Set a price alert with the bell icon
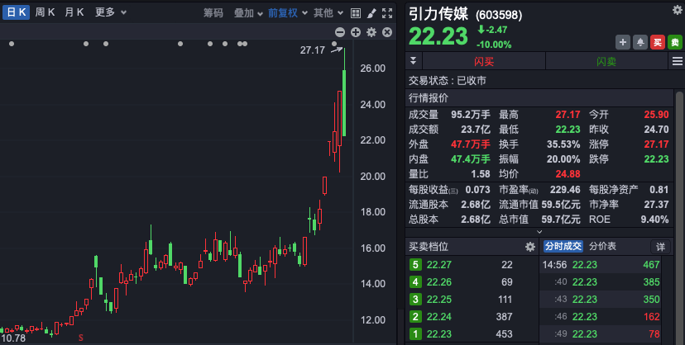The height and width of the screenshot is (345, 685). pyautogui.click(x=640, y=42)
